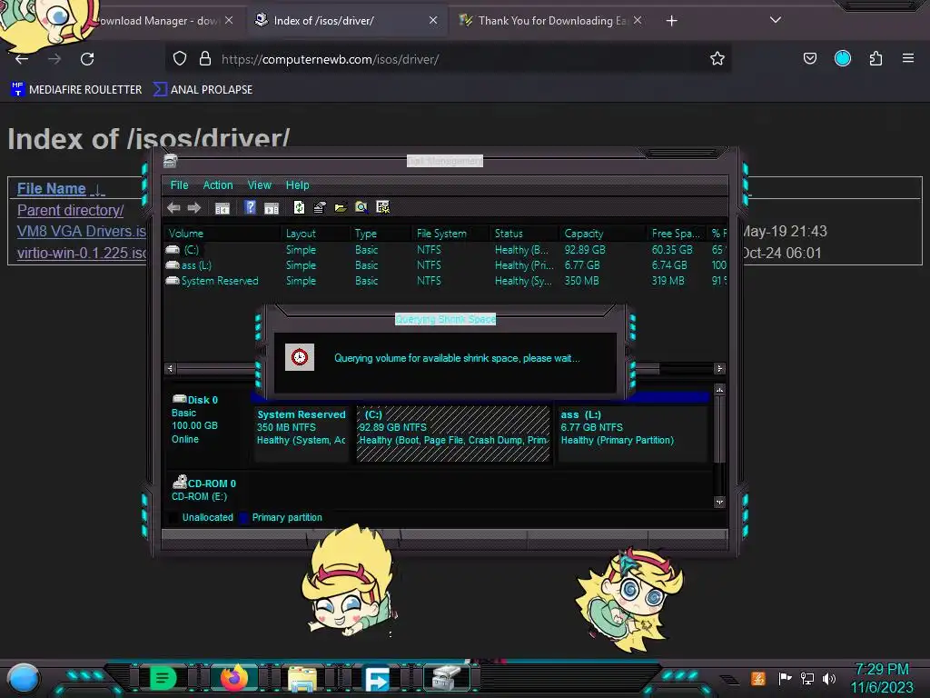
Task: Close the Index of /isos/driver/ tab
Action: [x=433, y=20]
